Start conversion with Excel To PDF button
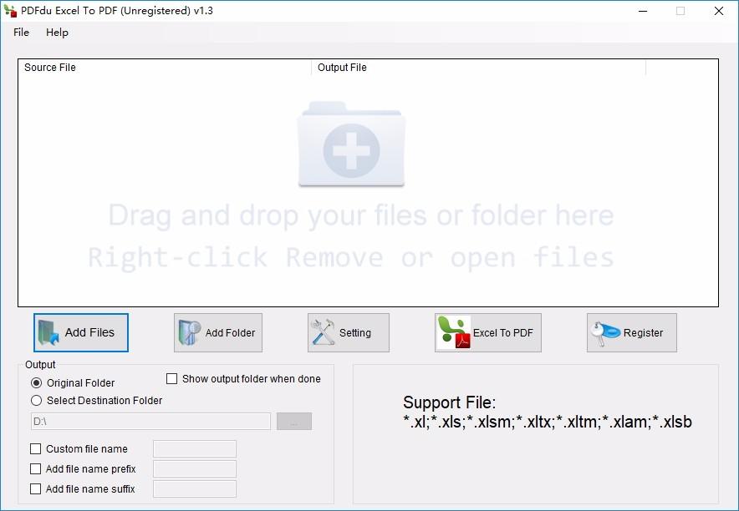Viewport: 739px width, 511px height. (x=488, y=332)
